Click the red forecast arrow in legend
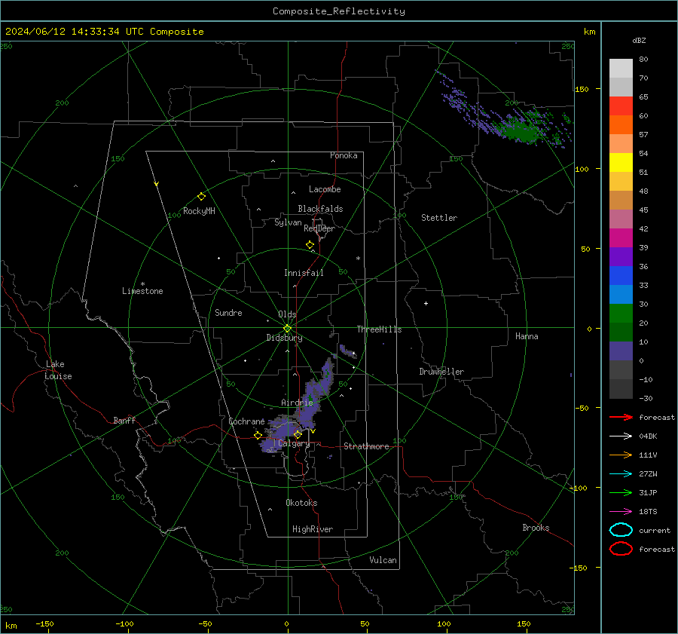Viewport: 678px width, 634px height. click(621, 417)
